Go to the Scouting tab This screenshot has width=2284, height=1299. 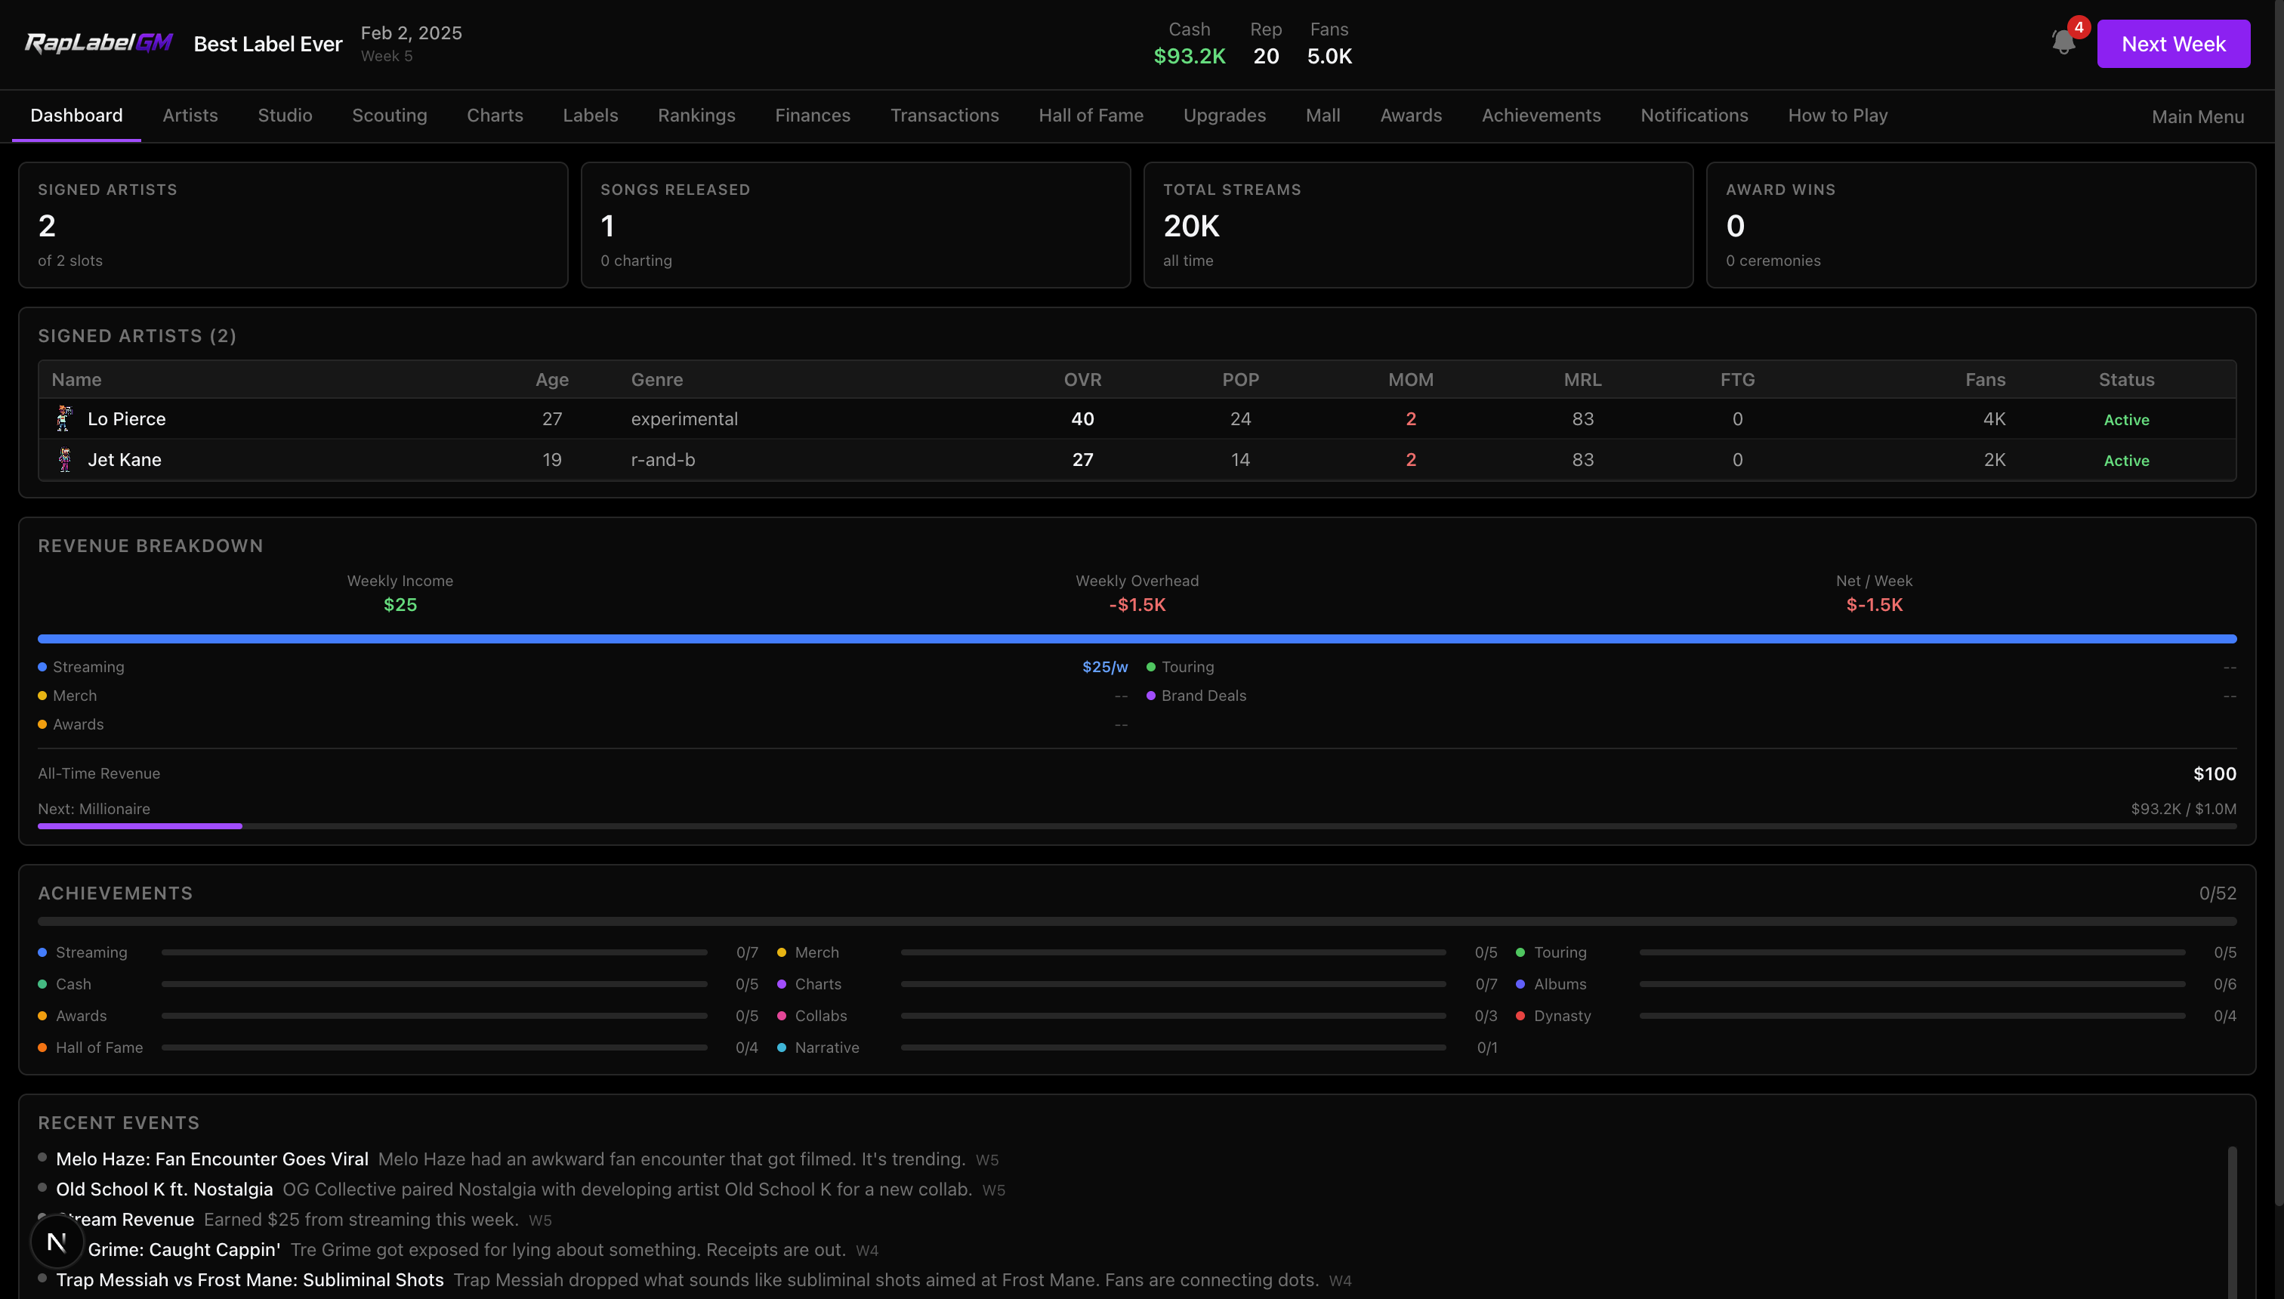click(389, 115)
